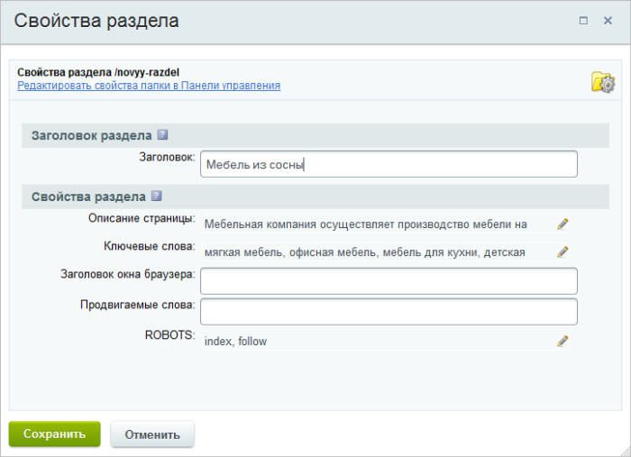Click the index, follow ROBOTS value
This screenshot has width=631, height=457.
point(235,342)
